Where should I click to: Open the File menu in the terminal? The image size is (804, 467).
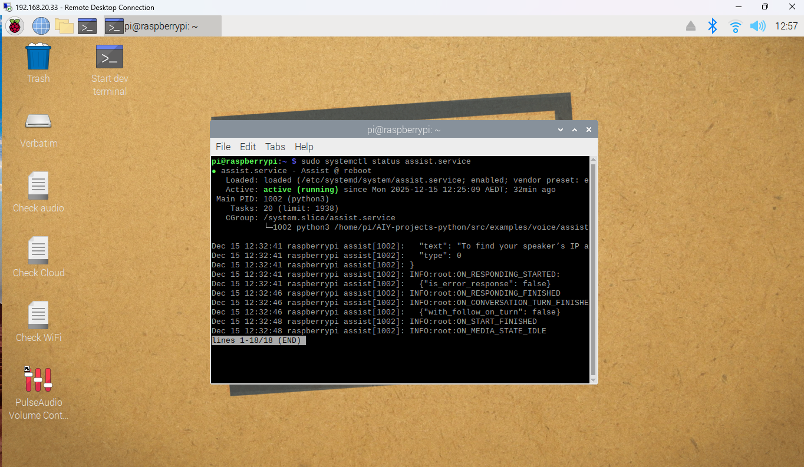[x=223, y=147]
